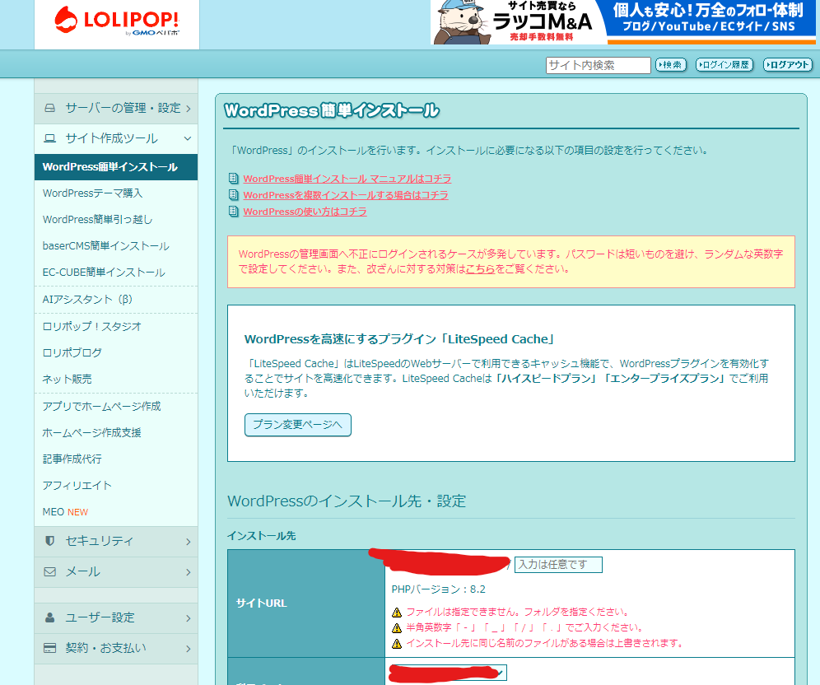Screen dimensions: 820x685
Task: Open the domain dropdown under site URL
Action: (x=499, y=673)
